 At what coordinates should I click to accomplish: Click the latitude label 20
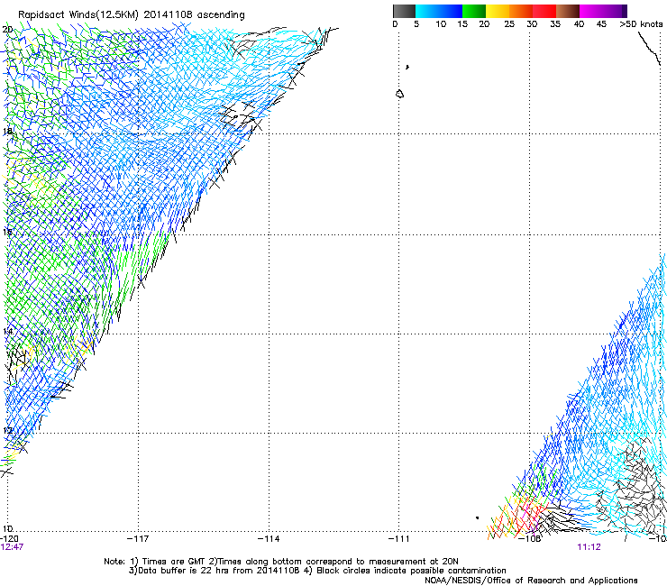7,30
